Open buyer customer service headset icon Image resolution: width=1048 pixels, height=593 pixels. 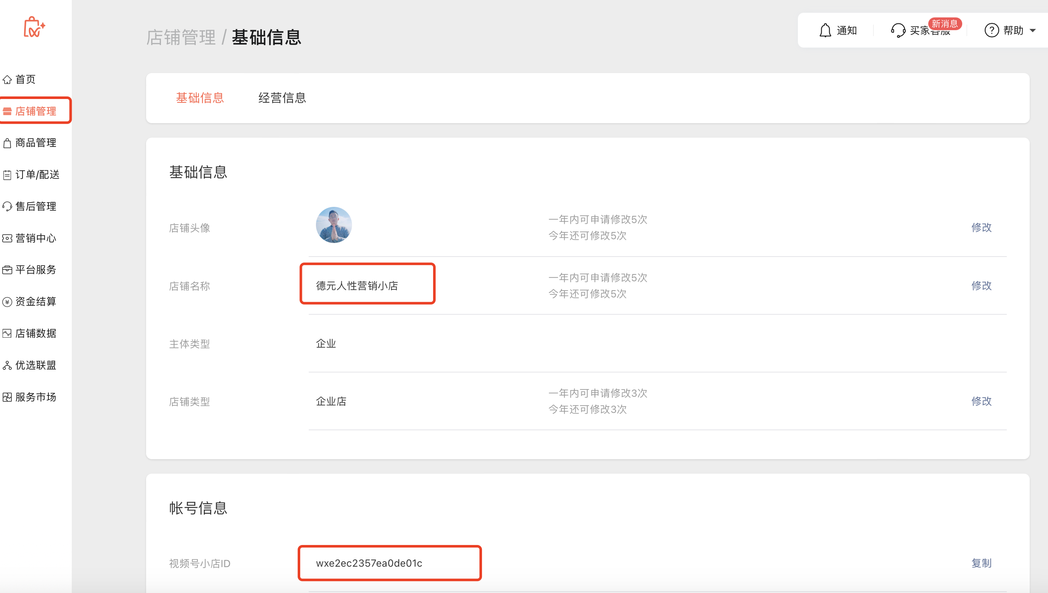[898, 31]
